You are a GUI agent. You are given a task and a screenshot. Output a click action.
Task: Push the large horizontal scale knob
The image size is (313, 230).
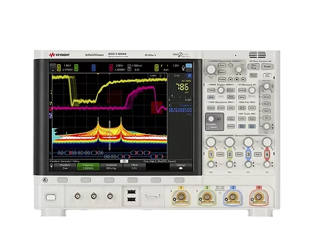tap(211, 69)
